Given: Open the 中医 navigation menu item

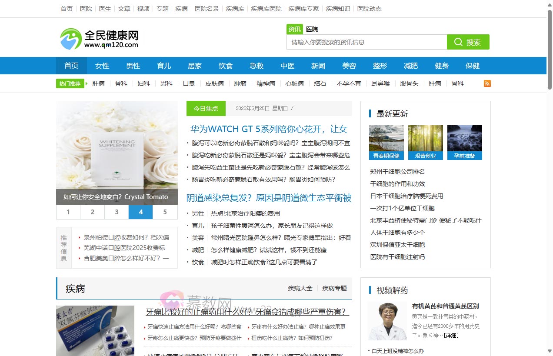Looking at the screenshot, I should click(287, 66).
